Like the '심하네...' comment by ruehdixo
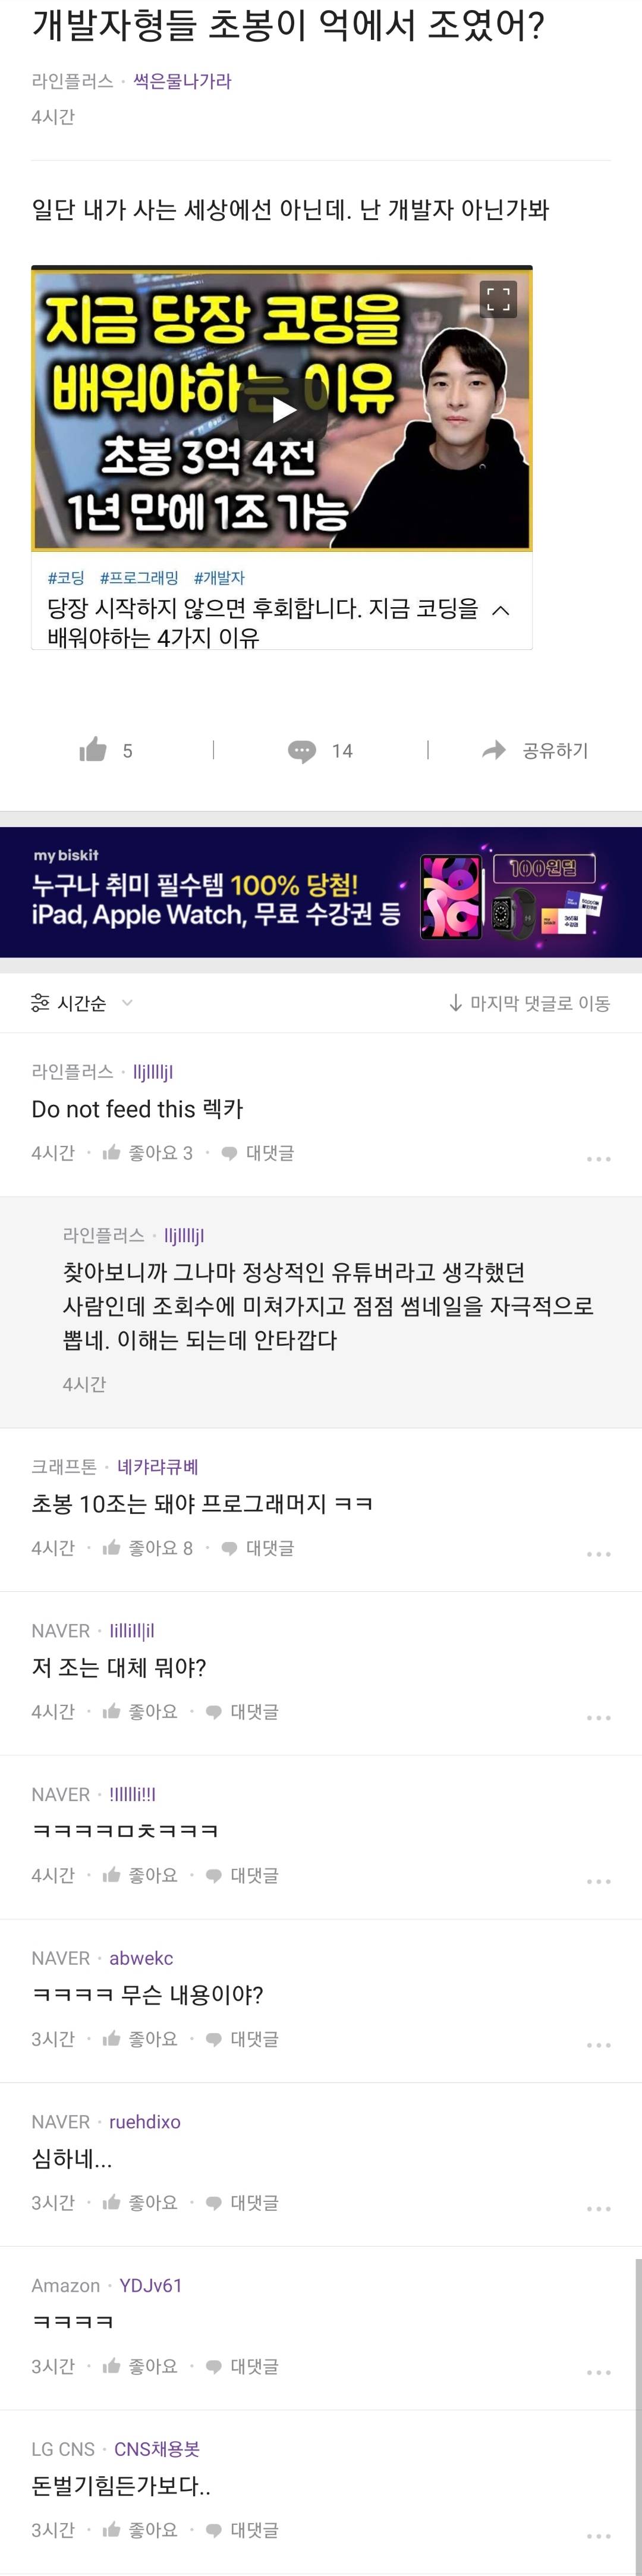Viewport: 642px width, 2576px height. 140,2203
